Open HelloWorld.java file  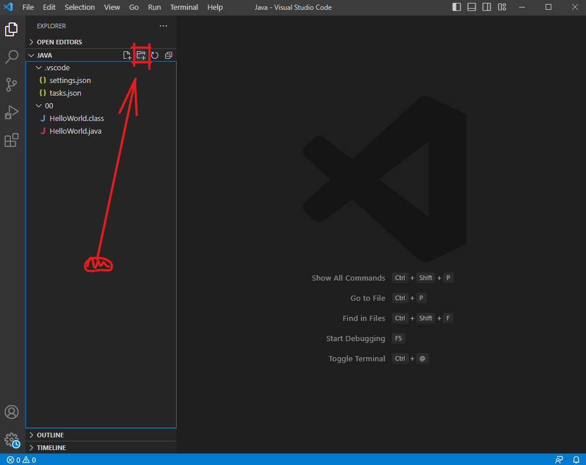[x=76, y=131]
